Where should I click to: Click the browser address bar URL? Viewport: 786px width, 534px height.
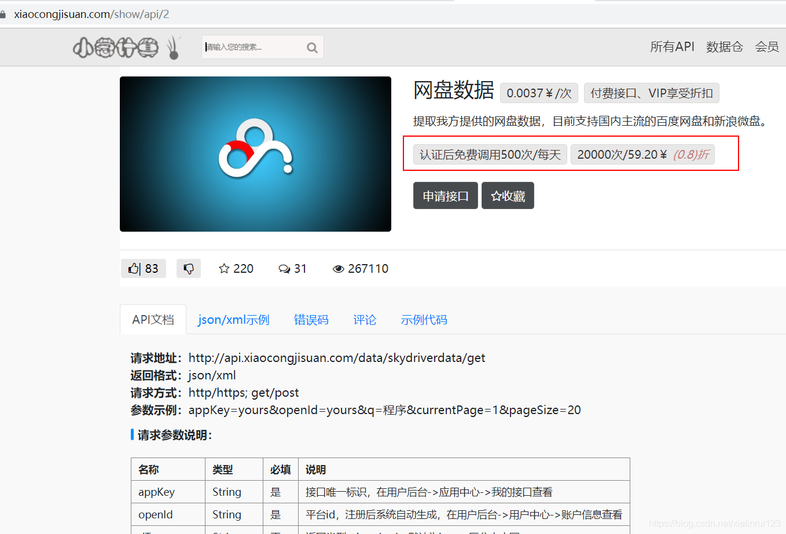91,14
